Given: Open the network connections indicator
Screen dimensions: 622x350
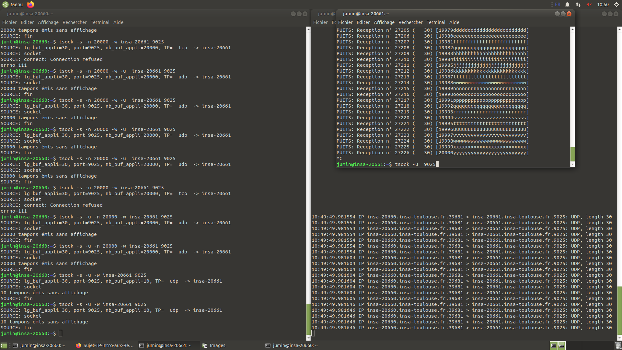Looking at the screenshot, I should [x=578, y=5].
